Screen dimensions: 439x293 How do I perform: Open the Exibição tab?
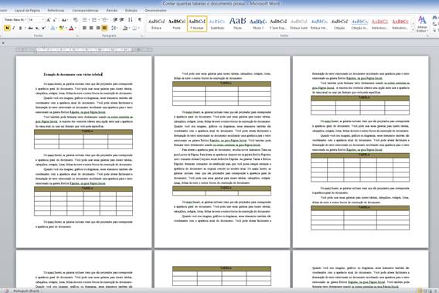[x=131, y=10]
